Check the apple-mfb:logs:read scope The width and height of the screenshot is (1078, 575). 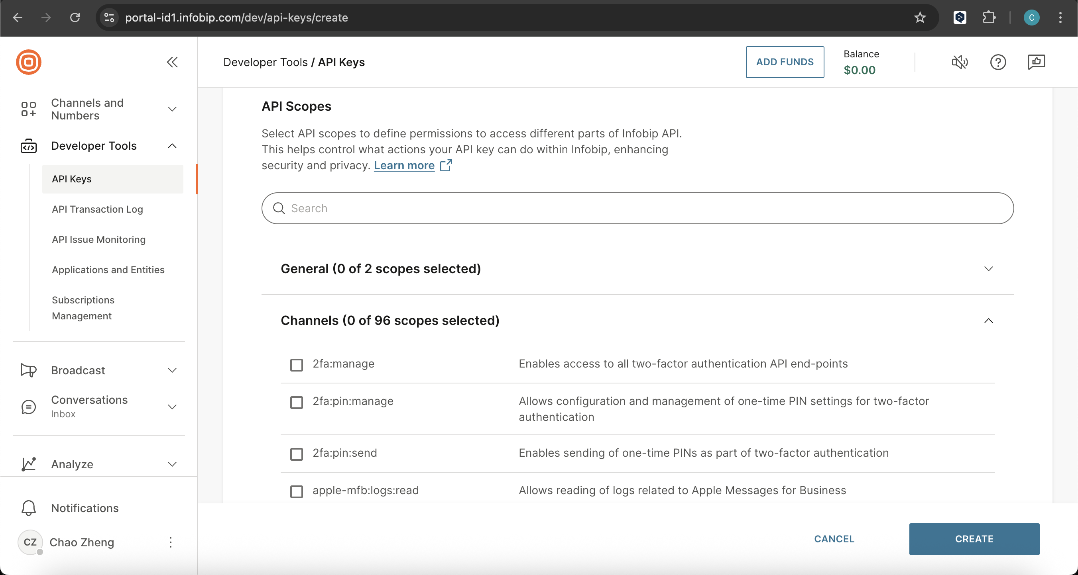coord(296,491)
